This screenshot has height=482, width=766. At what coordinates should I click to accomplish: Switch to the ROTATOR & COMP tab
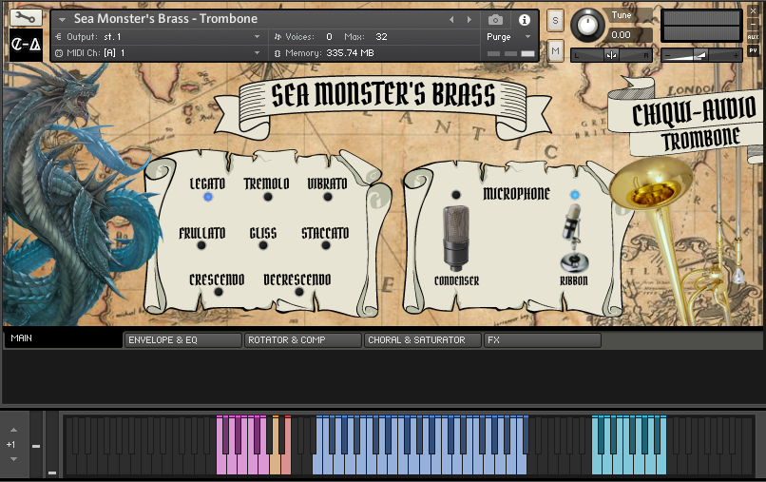pos(303,340)
